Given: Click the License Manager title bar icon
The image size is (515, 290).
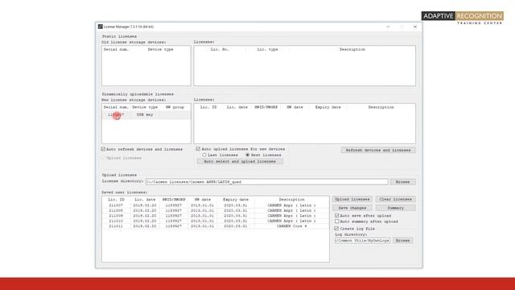Looking at the screenshot, I should (100, 27).
